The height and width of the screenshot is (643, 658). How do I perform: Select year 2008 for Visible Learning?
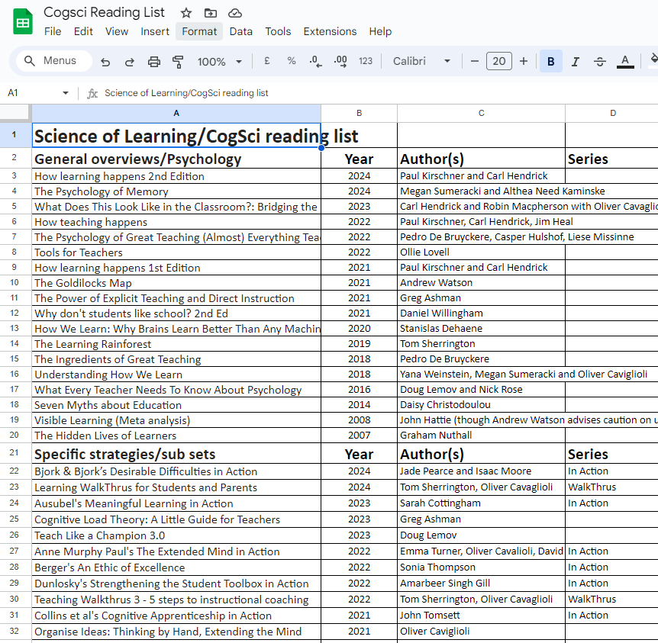(x=360, y=420)
